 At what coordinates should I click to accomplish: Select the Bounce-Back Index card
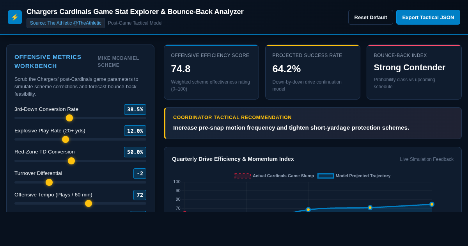click(414, 72)
